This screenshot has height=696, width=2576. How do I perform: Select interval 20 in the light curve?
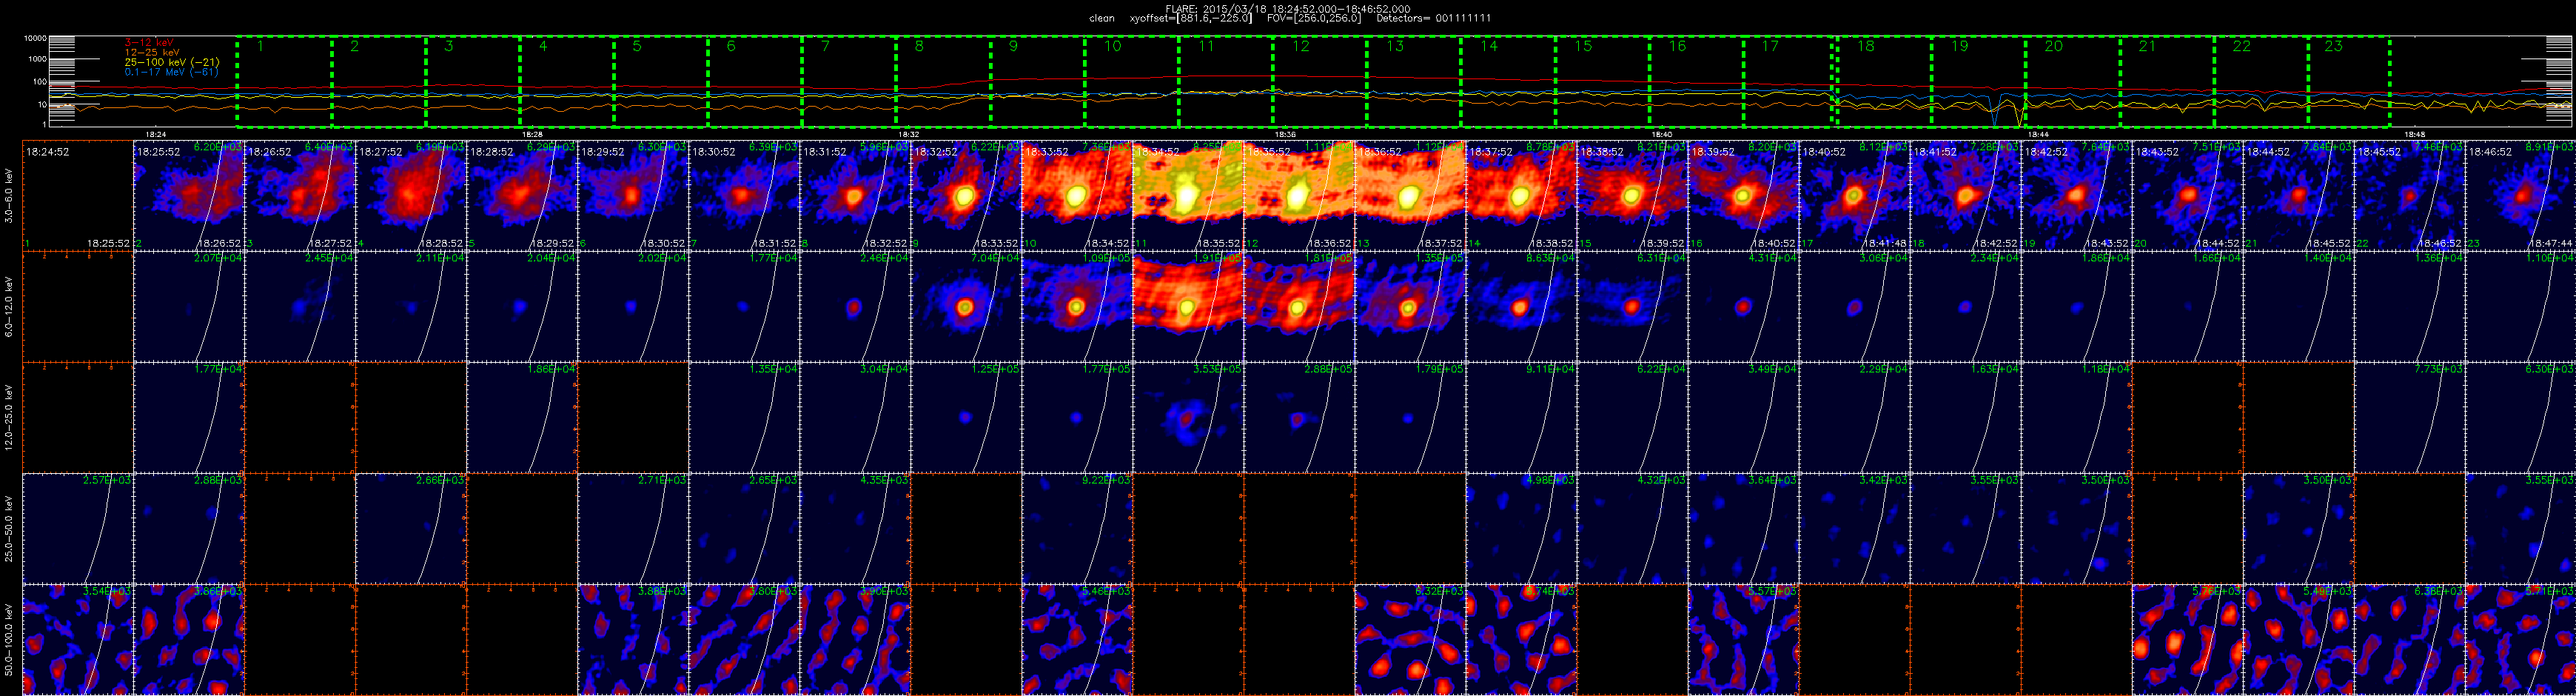[x=2072, y=82]
